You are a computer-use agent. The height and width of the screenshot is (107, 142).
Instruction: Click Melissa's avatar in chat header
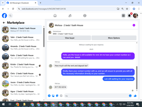pyautogui.click(x=51, y=25)
